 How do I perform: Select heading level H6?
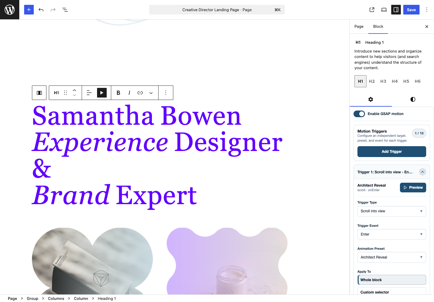click(418, 81)
